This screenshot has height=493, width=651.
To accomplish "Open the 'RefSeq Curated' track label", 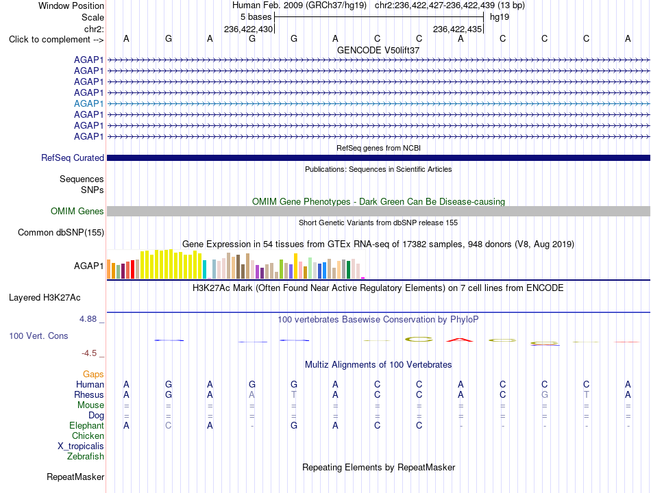I will [73, 157].
